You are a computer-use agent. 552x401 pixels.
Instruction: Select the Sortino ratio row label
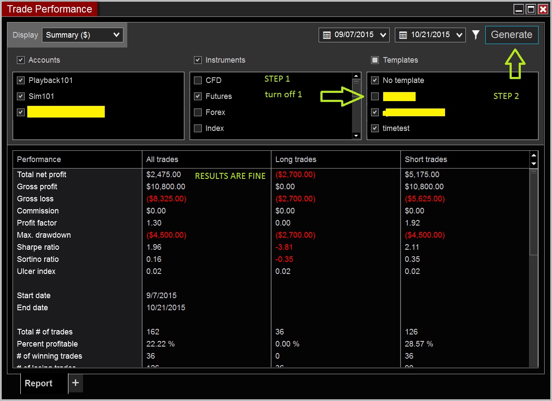pyautogui.click(x=38, y=259)
